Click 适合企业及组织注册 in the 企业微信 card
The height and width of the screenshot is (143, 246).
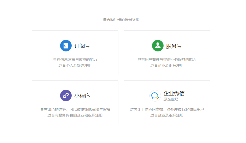[167, 115]
